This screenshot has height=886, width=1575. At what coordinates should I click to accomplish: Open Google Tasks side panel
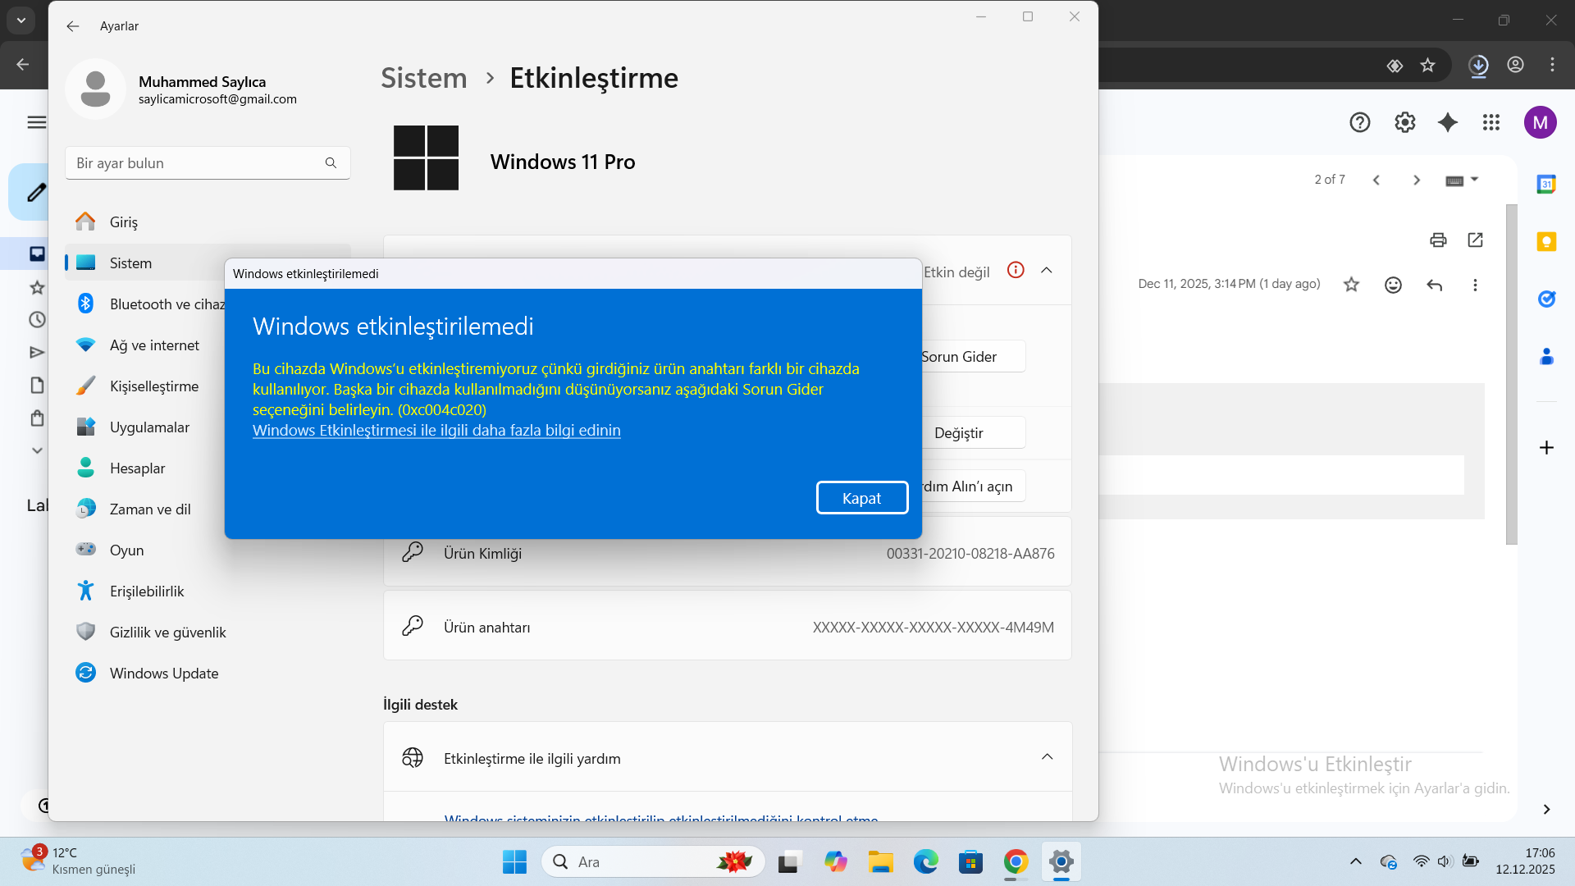click(x=1546, y=299)
